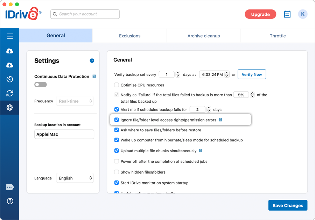The image size is (315, 220).
Task: Uncheck 'Show hidden files/folders'
Action: 116,172
